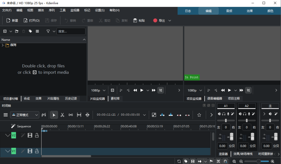Expand the 序列 folder in project bin
This screenshot has height=164, width=281.
pyautogui.click(x=2, y=45)
